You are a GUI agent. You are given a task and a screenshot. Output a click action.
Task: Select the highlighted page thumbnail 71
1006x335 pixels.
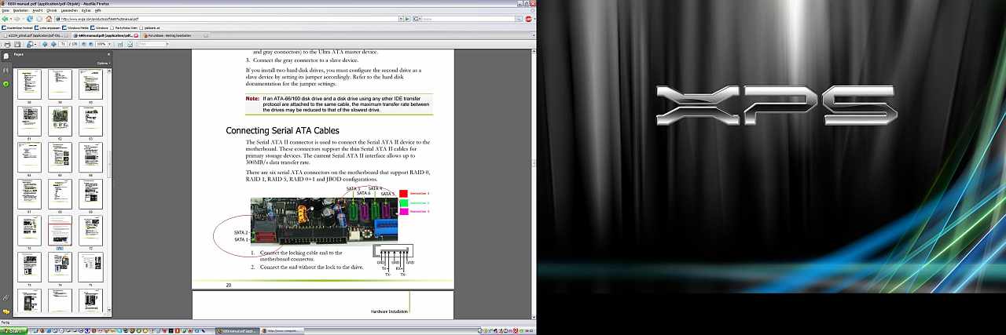click(x=61, y=231)
